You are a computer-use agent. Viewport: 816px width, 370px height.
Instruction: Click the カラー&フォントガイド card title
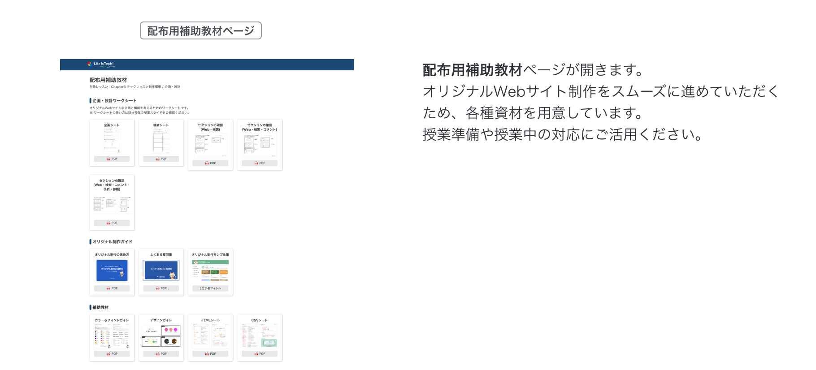[x=112, y=320]
